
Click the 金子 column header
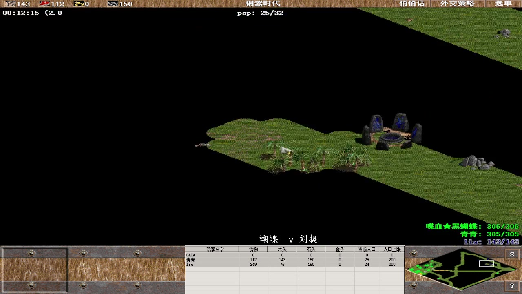[340, 249]
